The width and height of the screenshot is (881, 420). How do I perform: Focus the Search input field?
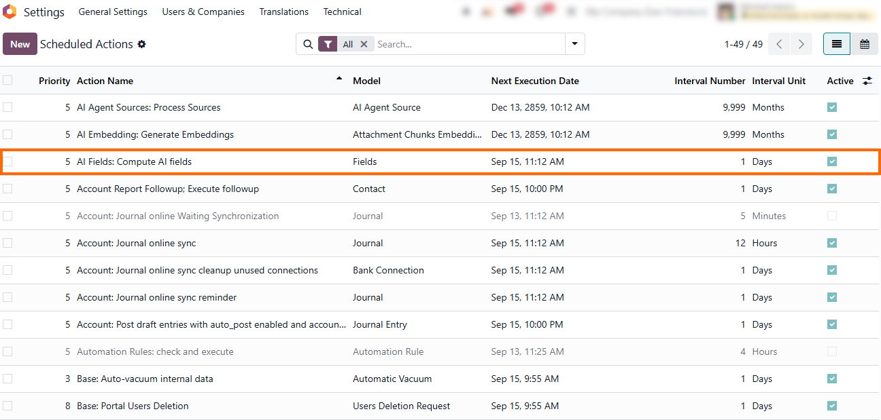[469, 44]
